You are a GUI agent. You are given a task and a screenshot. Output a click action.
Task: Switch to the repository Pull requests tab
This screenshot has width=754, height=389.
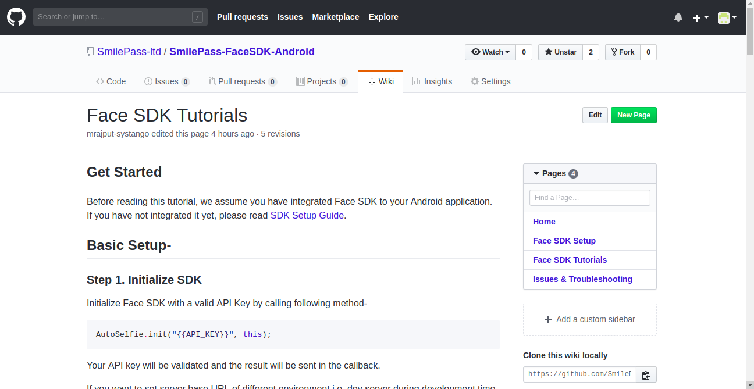click(243, 81)
